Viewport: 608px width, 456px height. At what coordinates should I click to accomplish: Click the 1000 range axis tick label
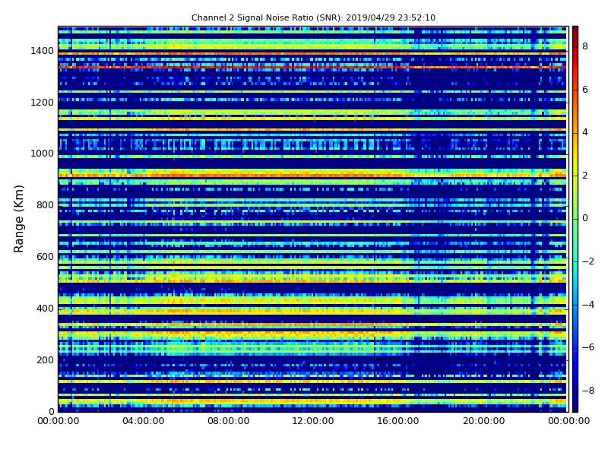[43, 154]
